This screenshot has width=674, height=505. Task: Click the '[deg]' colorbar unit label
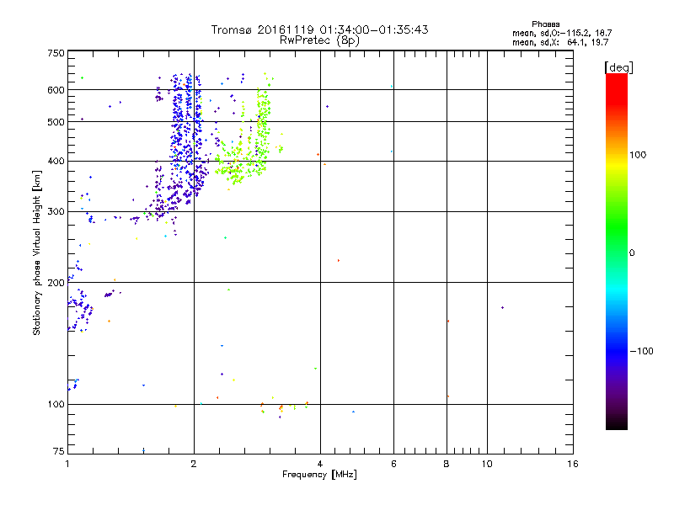pyautogui.click(x=618, y=67)
